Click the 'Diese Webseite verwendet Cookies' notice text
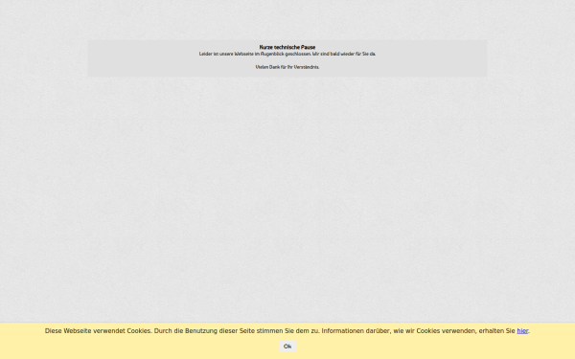Image resolution: width=575 pixels, height=359 pixels. point(287,331)
